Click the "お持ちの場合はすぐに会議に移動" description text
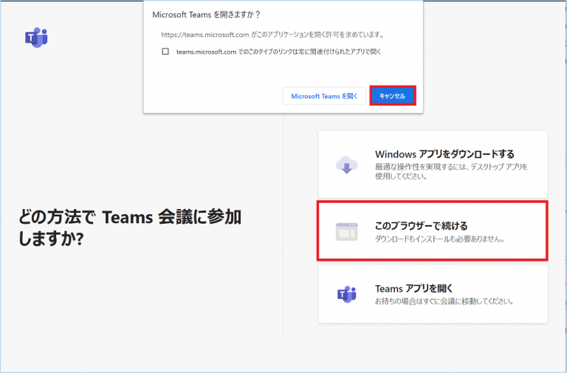Viewport: 567px width, 373px height. pyautogui.click(x=444, y=301)
